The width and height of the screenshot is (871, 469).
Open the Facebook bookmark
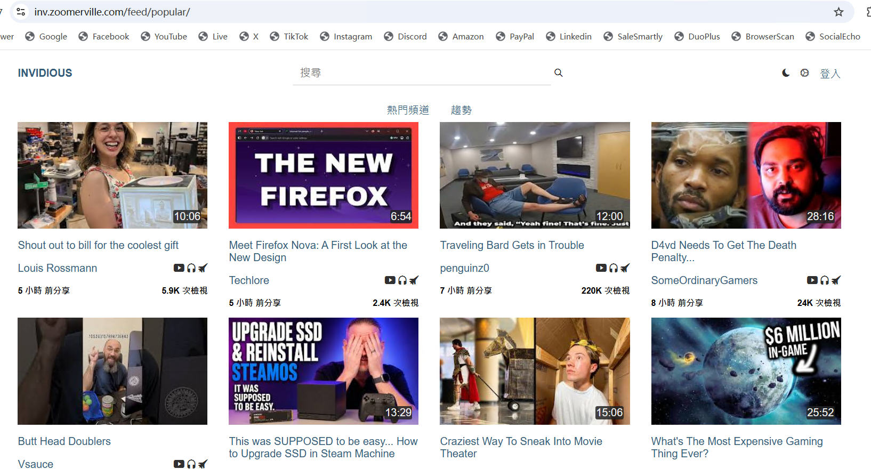104,36
